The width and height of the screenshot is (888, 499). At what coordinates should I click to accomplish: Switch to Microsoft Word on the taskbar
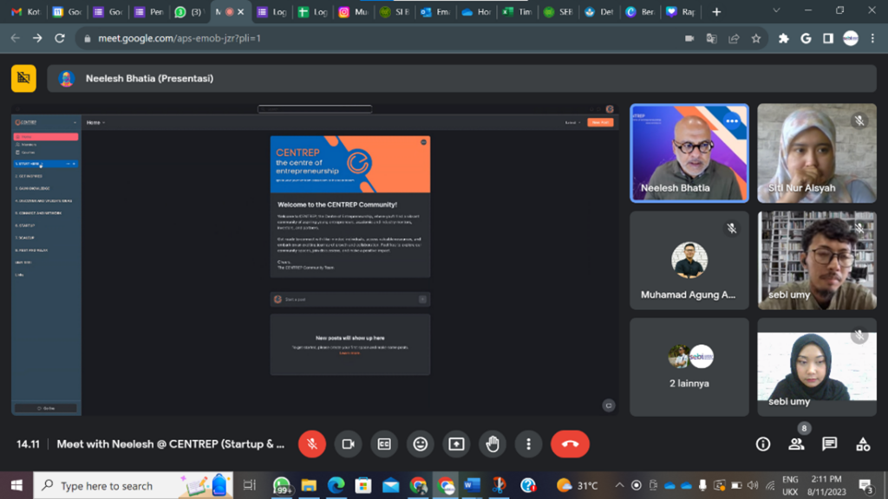(472, 485)
